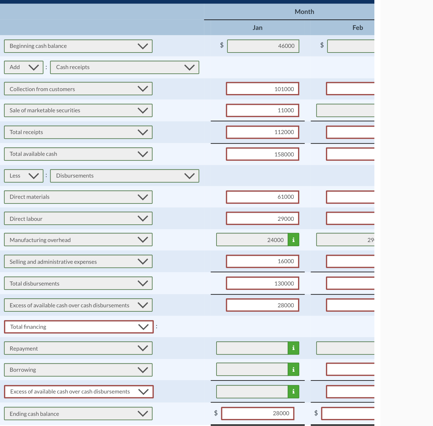Click the Jan marketable securities field 11000
The image size is (433, 426).
click(x=263, y=111)
